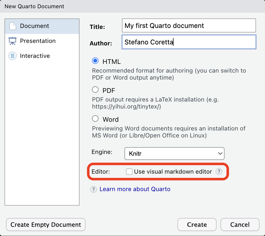Select the HTML output radio button

tap(95, 61)
